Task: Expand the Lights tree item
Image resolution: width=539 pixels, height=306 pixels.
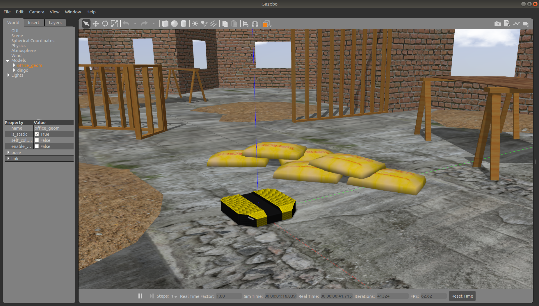Action: click(x=8, y=75)
